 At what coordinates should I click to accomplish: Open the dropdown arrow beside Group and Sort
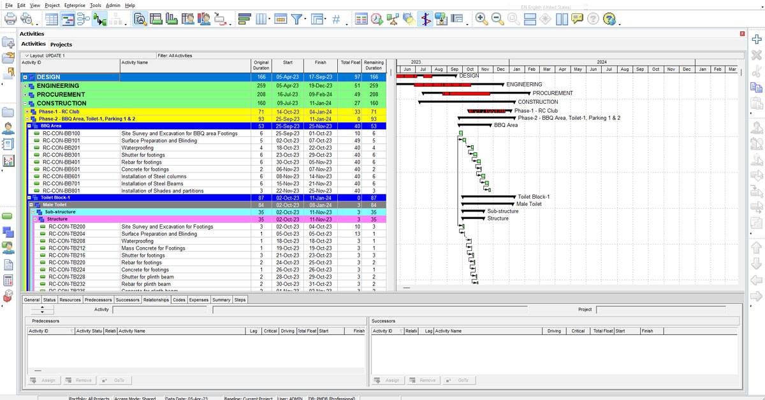click(x=325, y=19)
